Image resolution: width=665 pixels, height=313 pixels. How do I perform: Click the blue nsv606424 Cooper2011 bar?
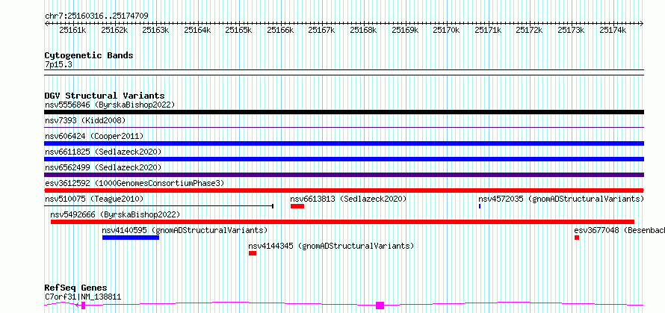click(344, 143)
